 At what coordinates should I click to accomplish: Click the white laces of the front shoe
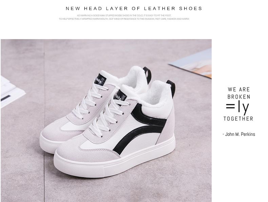[106, 117]
